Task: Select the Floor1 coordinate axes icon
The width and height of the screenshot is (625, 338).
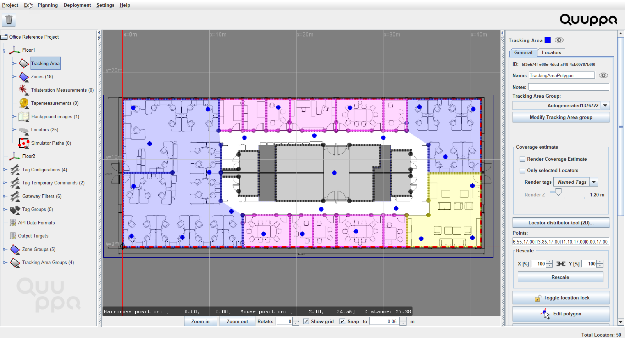Action: pos(15,50)
